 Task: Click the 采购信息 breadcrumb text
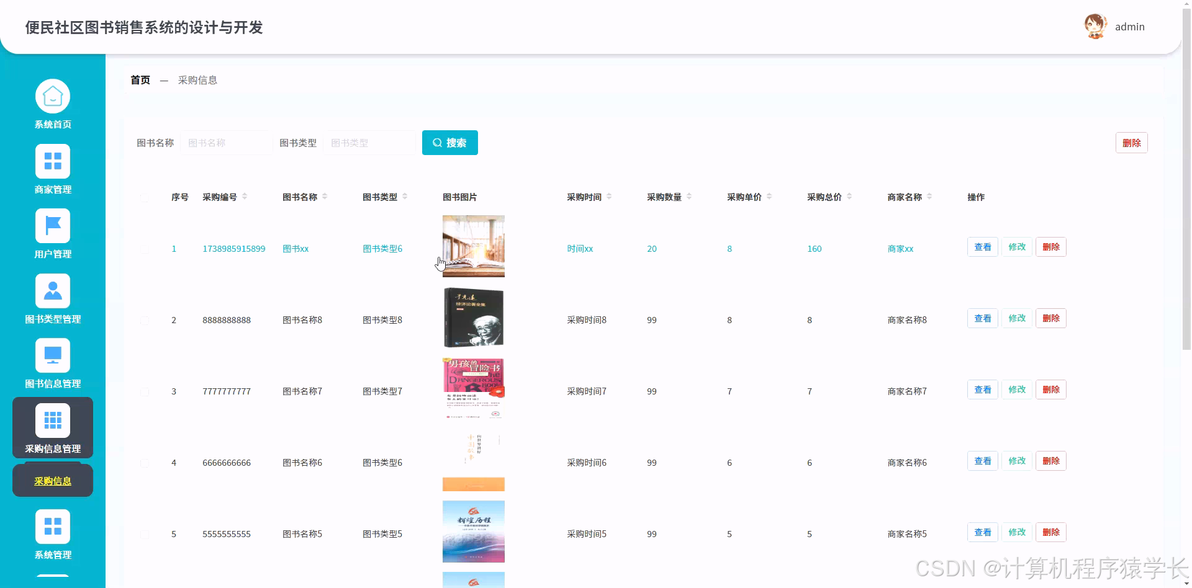(x=197, y=80)
